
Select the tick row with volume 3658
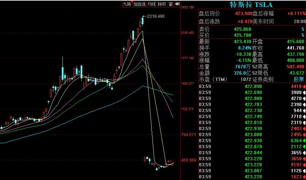tap(252, 159)
